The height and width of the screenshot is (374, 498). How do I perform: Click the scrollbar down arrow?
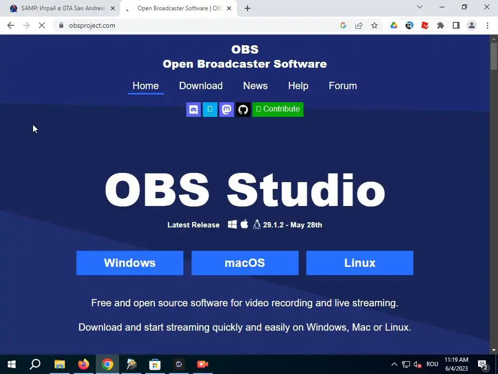pos(494,350)
